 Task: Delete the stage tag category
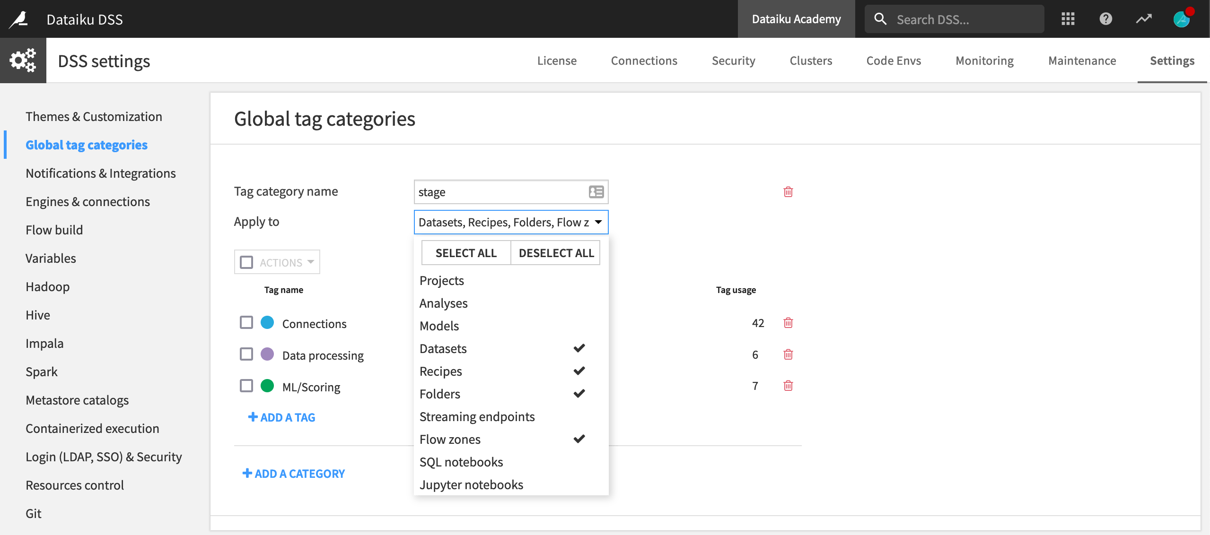point(788,191)
